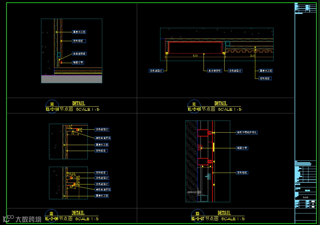Click the DETAIL heading above EL-2-05
320x225 pixels.
coord(221,103)
